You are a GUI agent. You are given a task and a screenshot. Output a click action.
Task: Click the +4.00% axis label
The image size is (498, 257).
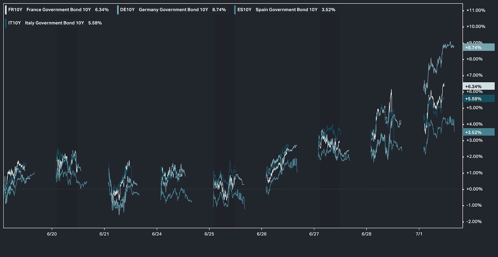474,124
